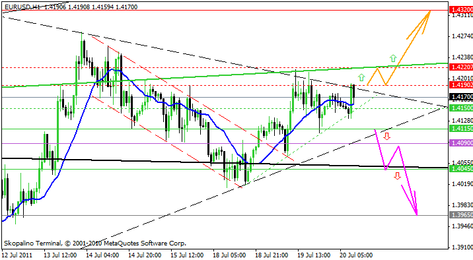Click the green 1.40450 price label

461,169
